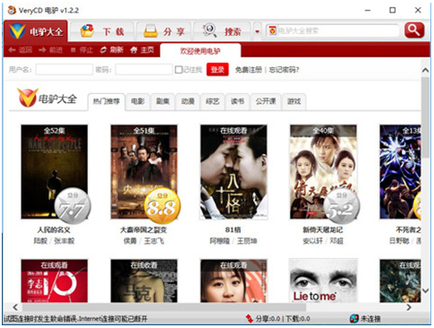Screen dimensions: 434x328
Task: Open the 电驴大全 main tab
Action: coord(36,31)
